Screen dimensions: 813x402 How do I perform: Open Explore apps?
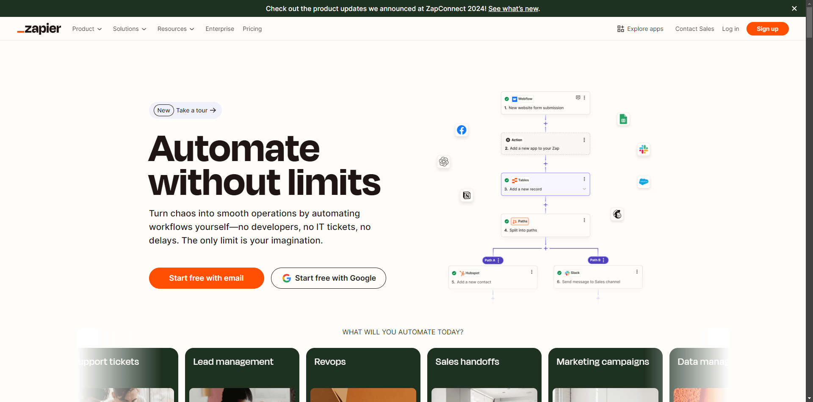point(640,29)
